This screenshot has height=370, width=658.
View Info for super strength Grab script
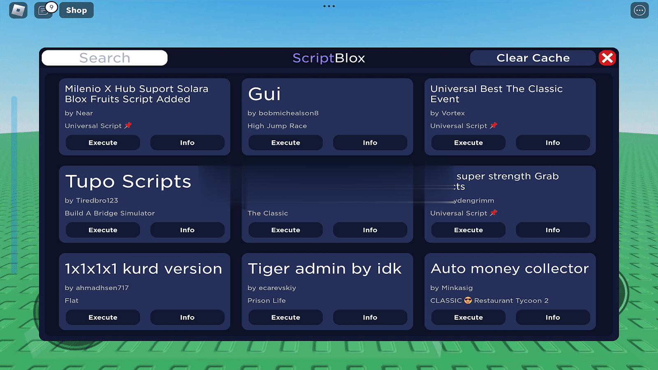[x=552, y=230]
